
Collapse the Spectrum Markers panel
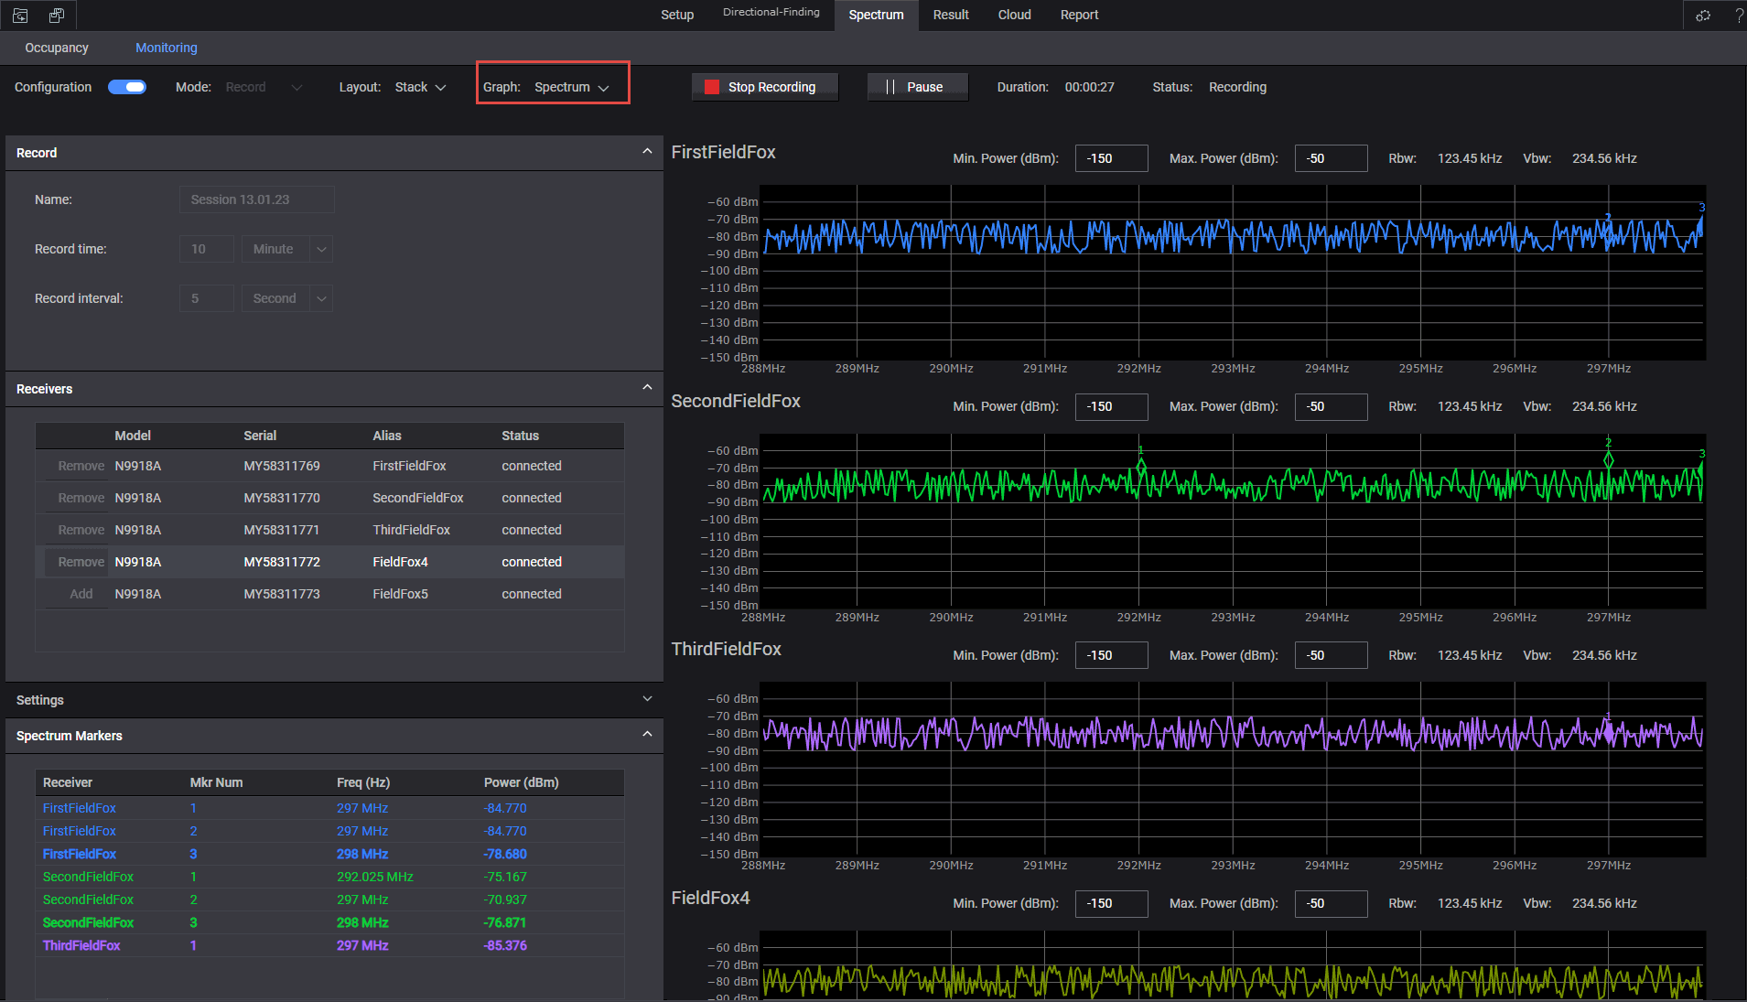[x=647, y=735]
